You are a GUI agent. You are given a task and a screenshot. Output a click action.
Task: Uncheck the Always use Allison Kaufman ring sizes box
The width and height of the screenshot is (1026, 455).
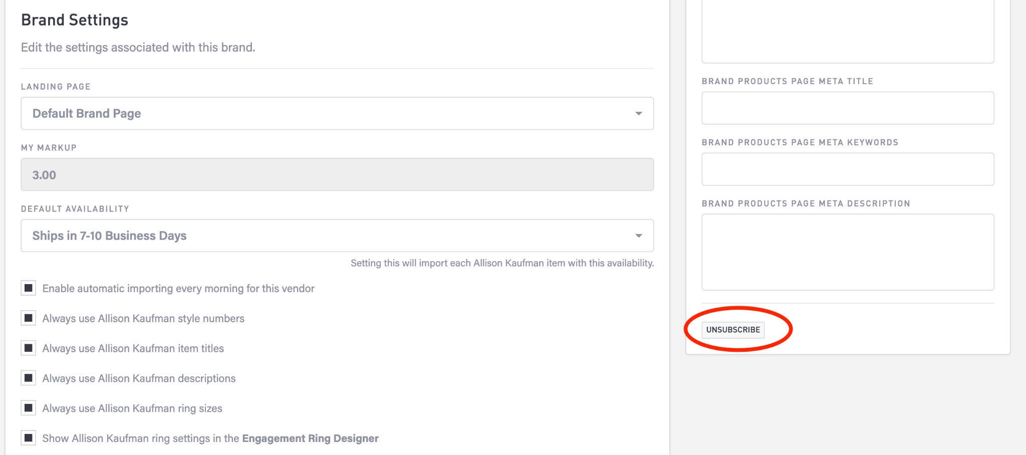point(29,408)
